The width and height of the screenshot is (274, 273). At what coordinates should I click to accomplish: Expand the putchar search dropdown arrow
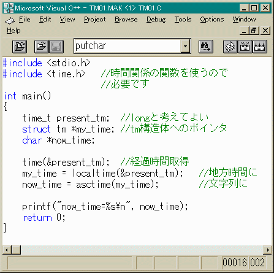tap(185, 46)
